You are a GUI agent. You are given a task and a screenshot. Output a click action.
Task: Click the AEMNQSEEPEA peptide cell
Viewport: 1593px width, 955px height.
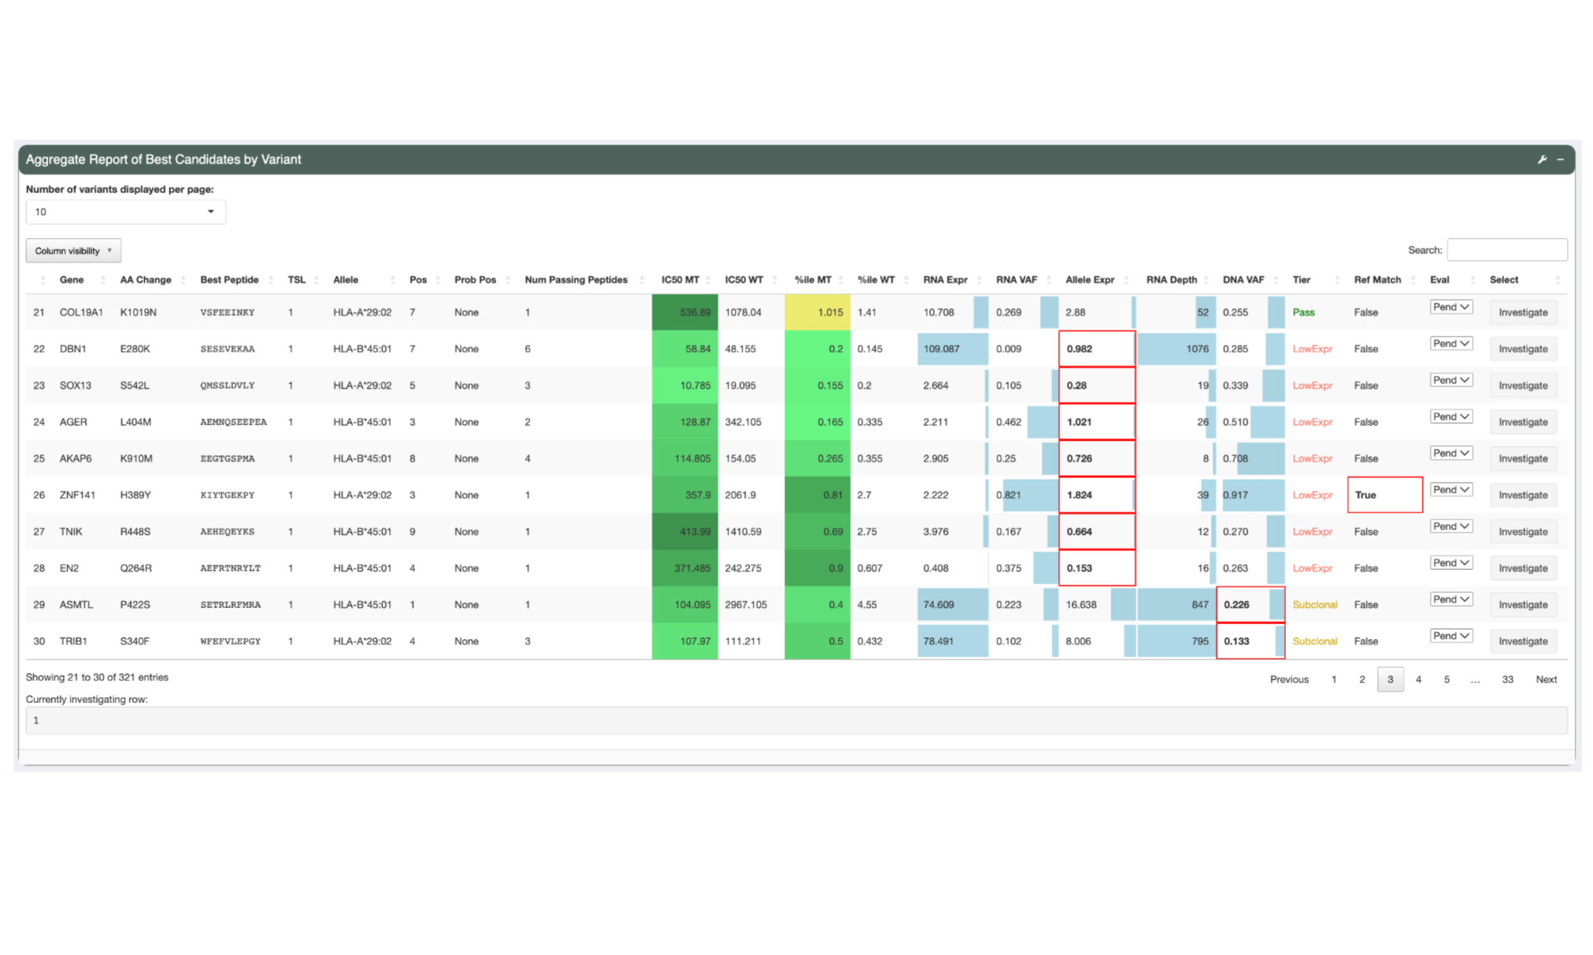click(x=233, y=422)
